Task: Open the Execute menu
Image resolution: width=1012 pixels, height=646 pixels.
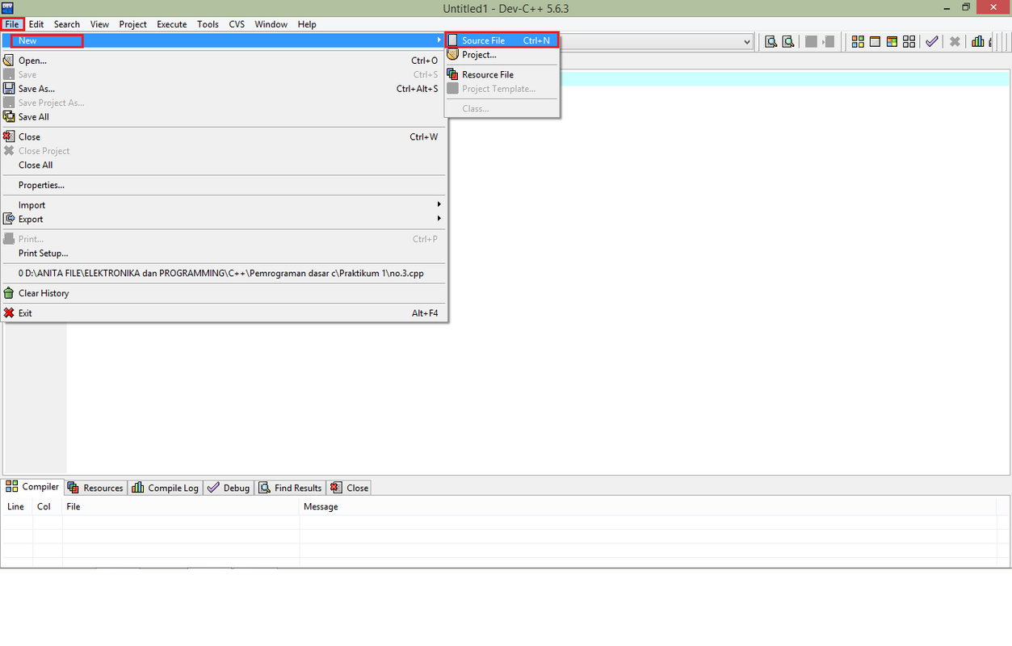Action: tap(172, 24)
